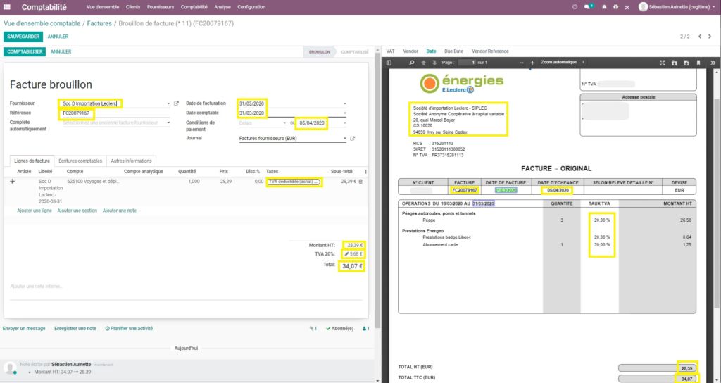Open the apps grid menu icon
Screen dimensions: 721x383
click(x=7, y=7)
